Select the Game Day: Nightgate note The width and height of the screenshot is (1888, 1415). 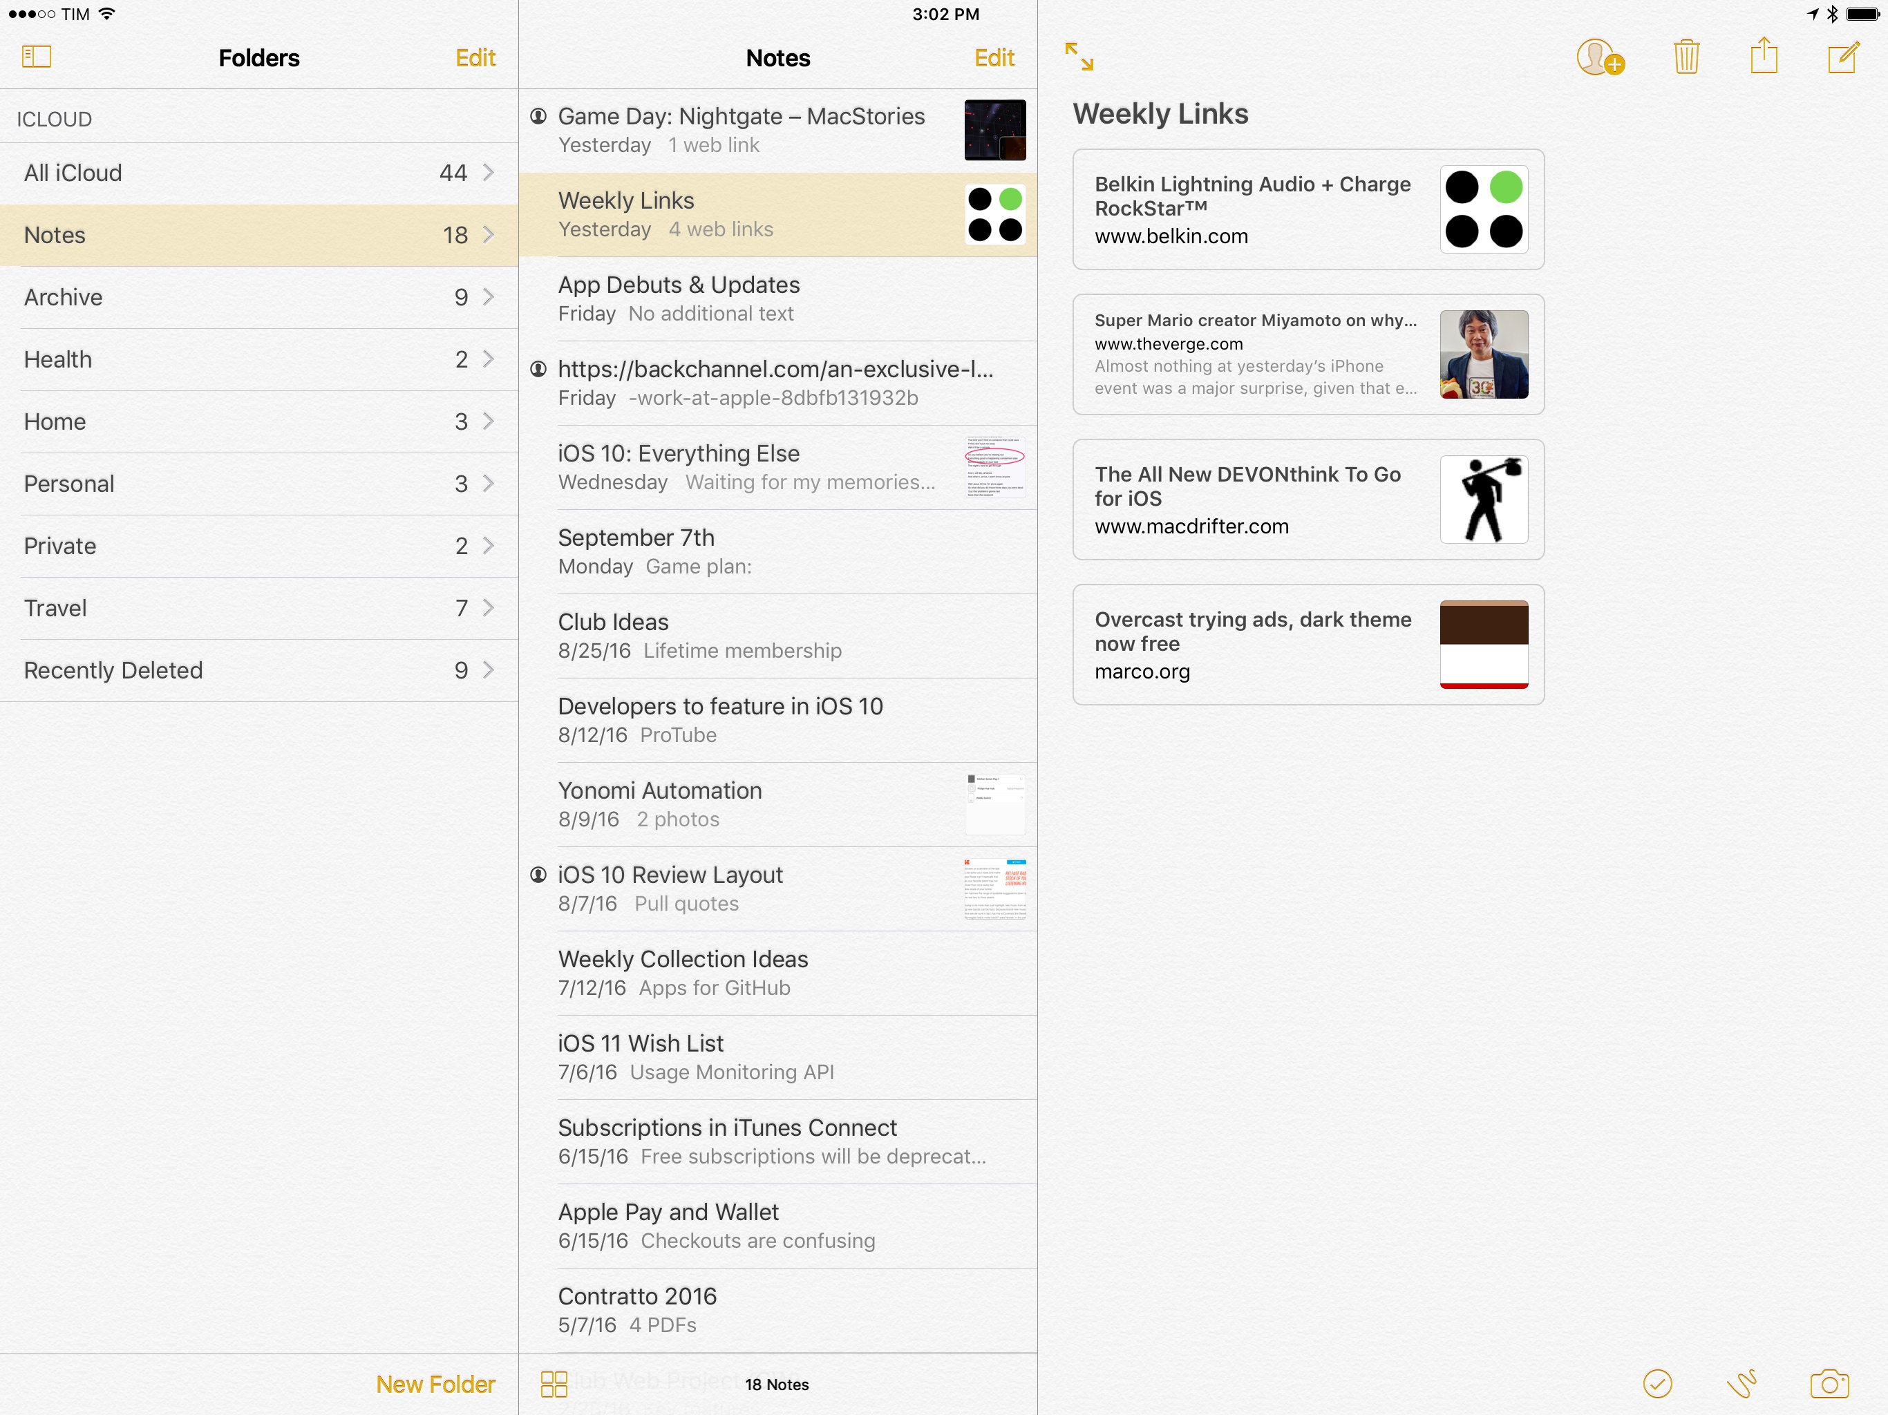pyautogui.click(x=777, y=131)
